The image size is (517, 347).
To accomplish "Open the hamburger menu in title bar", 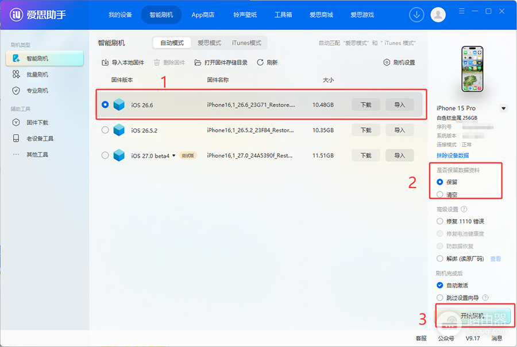I will [462, 11].
